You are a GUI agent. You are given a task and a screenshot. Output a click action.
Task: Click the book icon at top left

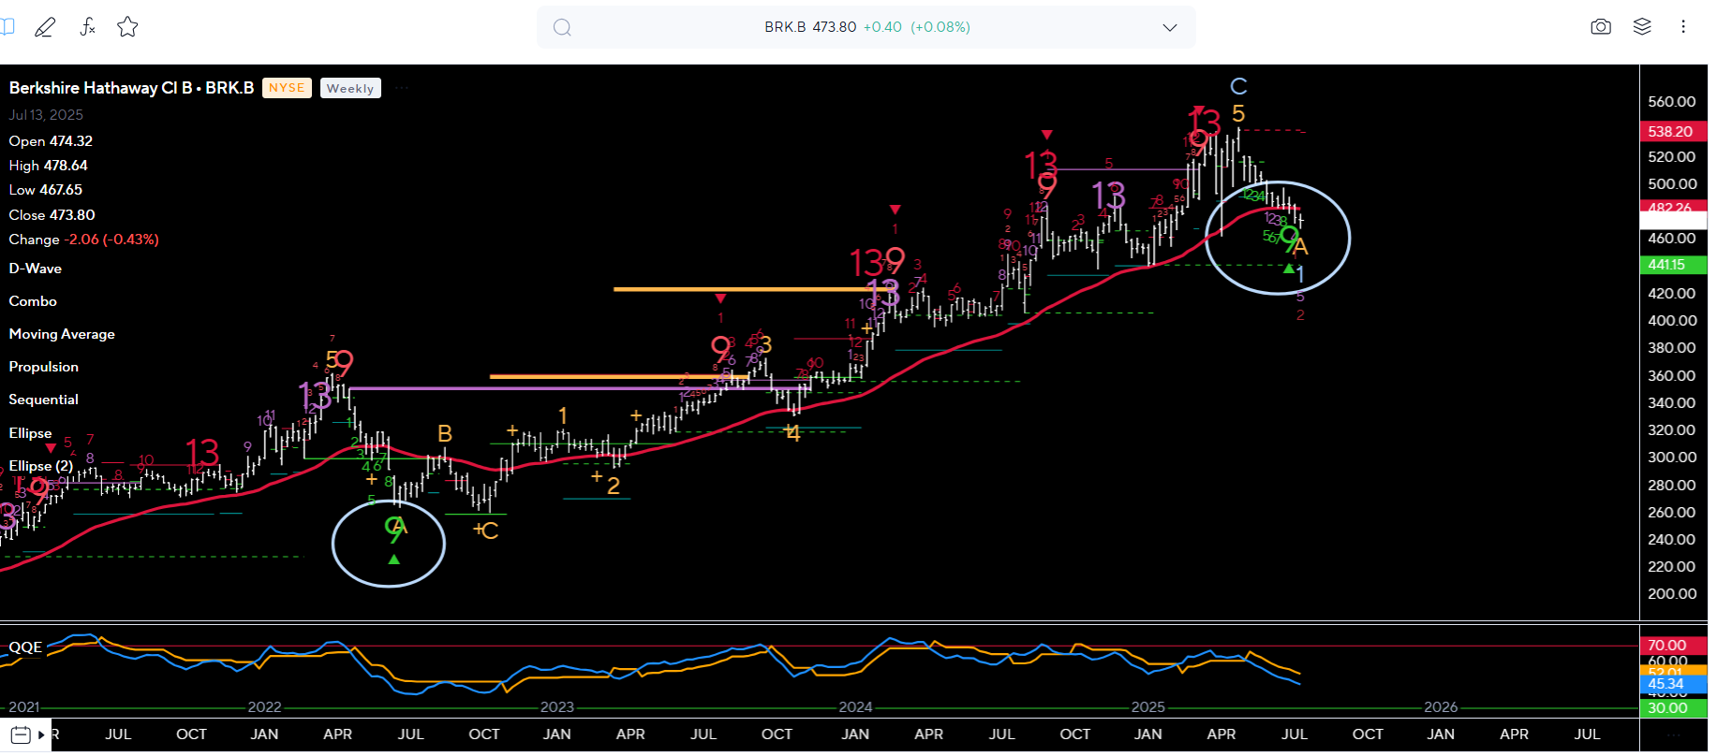pyautogui.click(x=7, y=27)
